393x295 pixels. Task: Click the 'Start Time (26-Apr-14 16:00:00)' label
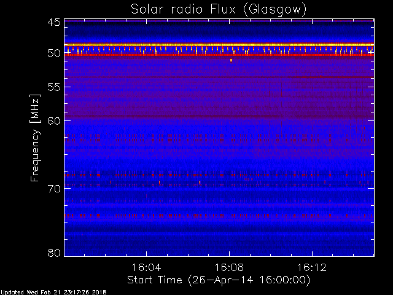tap(219, 280)
